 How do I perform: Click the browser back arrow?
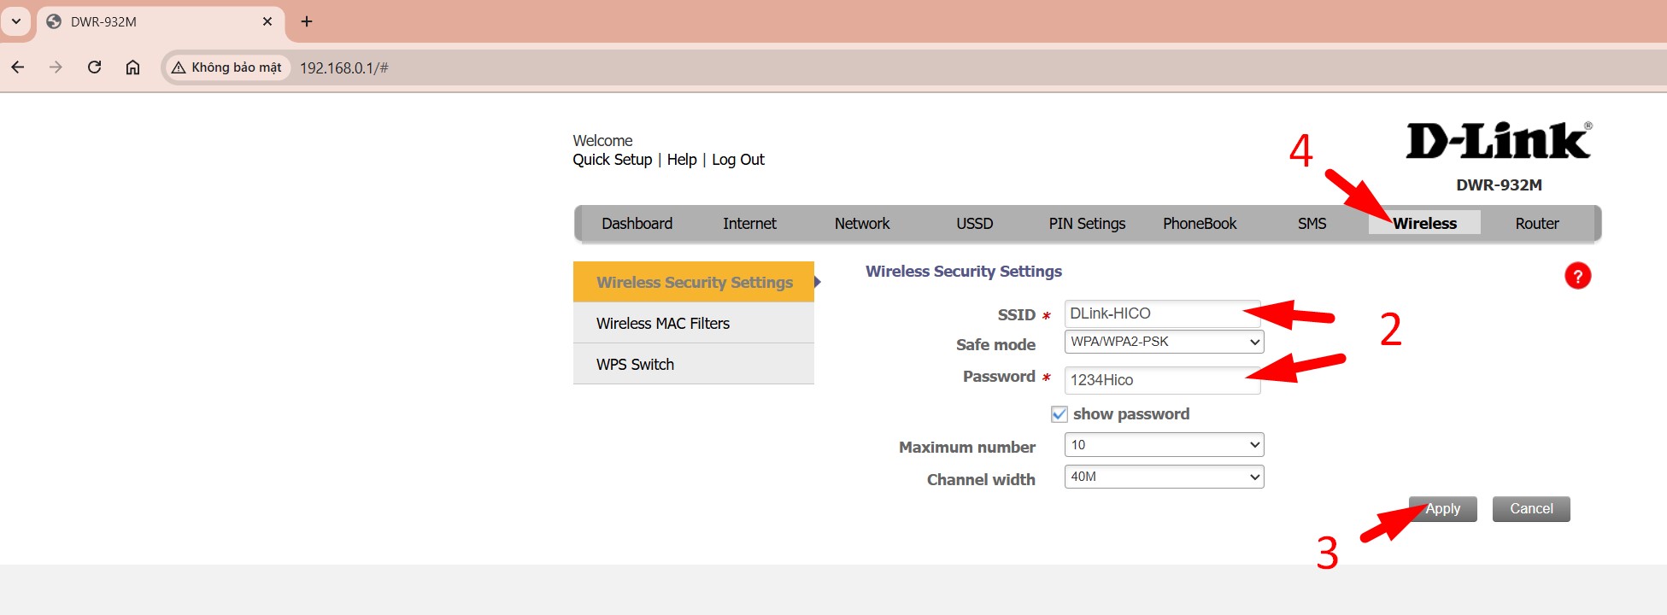18,67
